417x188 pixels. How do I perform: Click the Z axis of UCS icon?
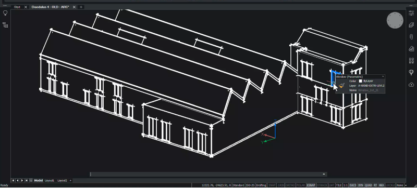pos(275,129)
